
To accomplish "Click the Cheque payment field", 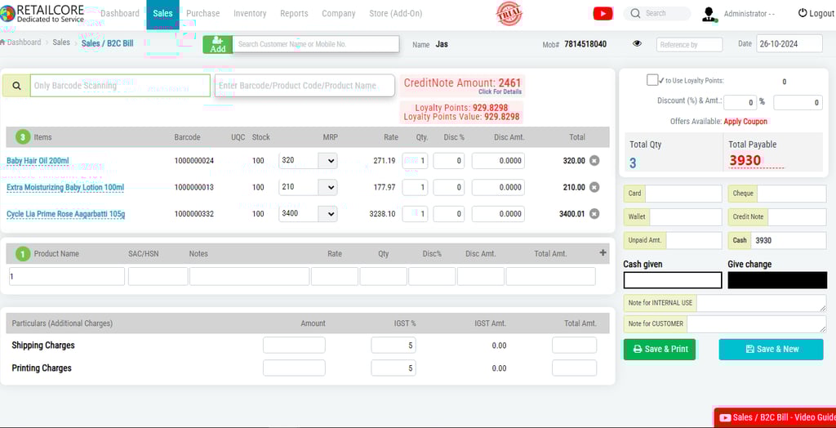I will 792,194.
